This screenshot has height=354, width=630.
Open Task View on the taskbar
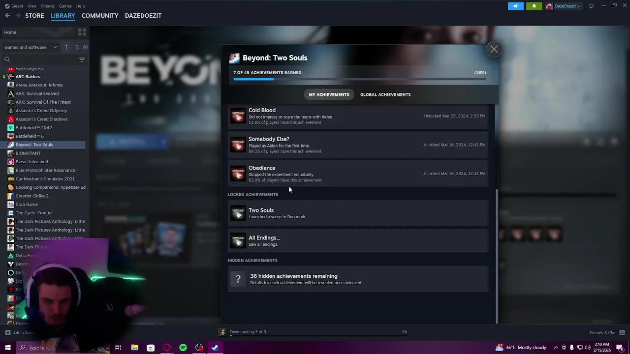point(118,348)
